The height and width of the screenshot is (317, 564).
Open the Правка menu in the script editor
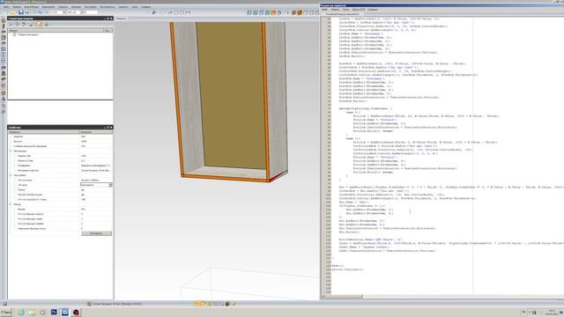[335, 10]
